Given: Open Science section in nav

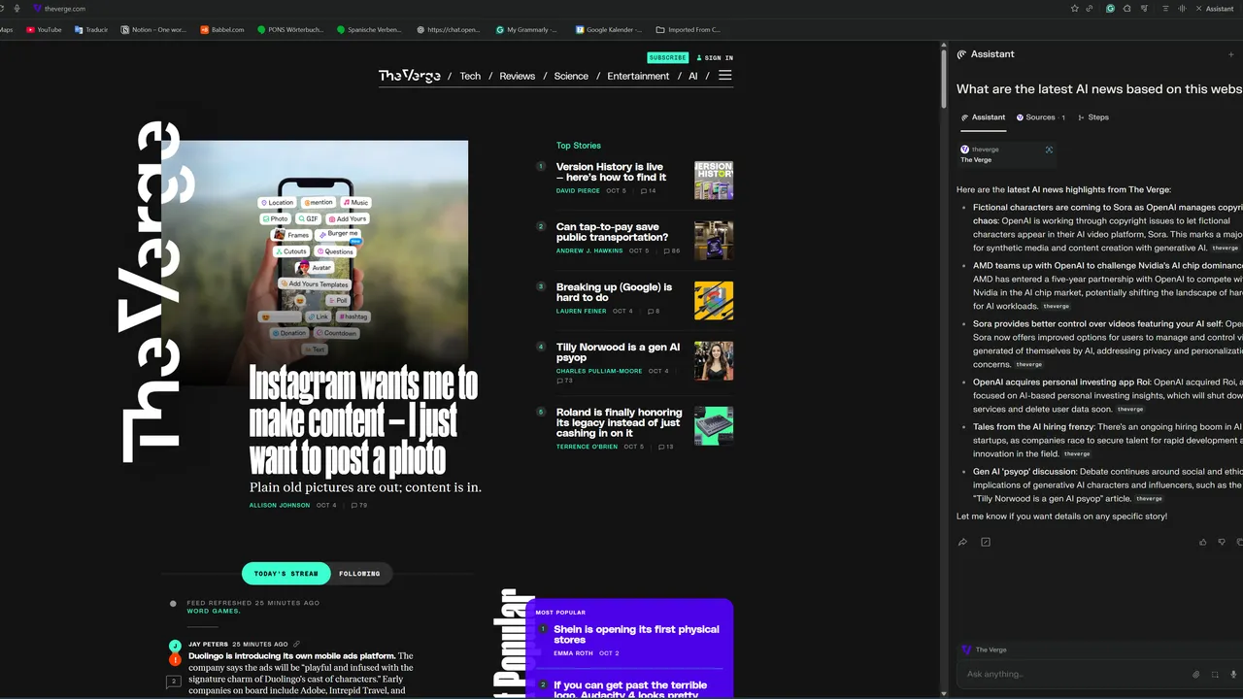Looking at the screenshot, I should (571, 76).
